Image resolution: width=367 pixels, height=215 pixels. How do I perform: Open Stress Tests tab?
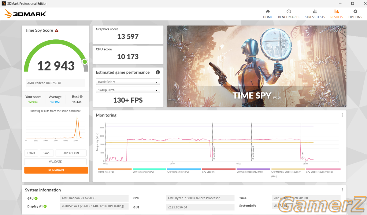pos(315,14)
